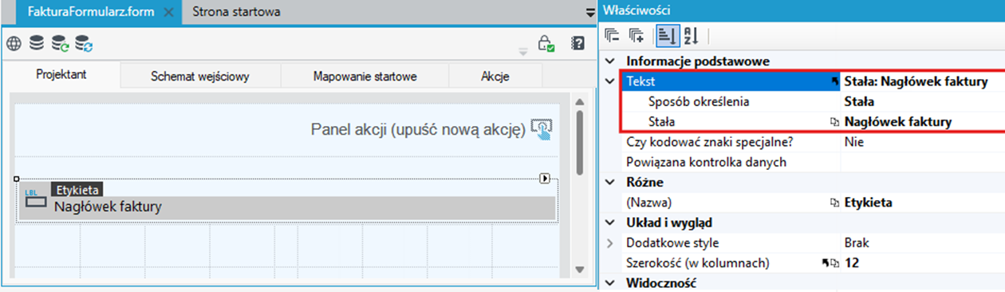Click the globe icon in the form toolbar
The width and height of the screenshot is (1005, 292).
[x=14, y=43]
